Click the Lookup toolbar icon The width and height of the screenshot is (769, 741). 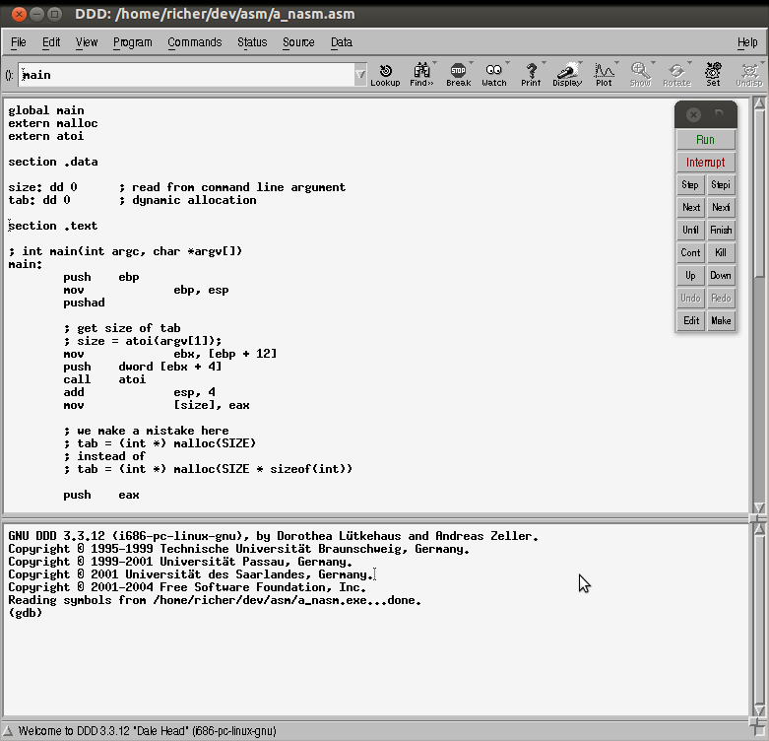click(x=385, y=75)
